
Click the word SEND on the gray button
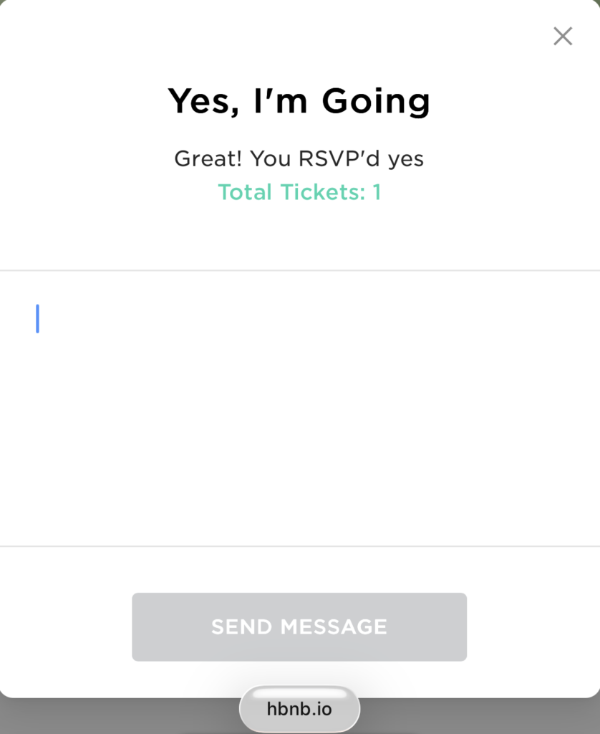pos(242,627)
